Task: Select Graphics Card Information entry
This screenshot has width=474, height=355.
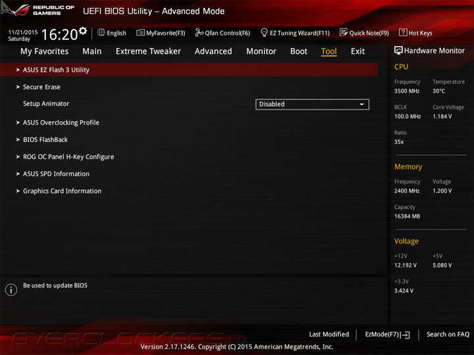Action: tap(63, 191)
